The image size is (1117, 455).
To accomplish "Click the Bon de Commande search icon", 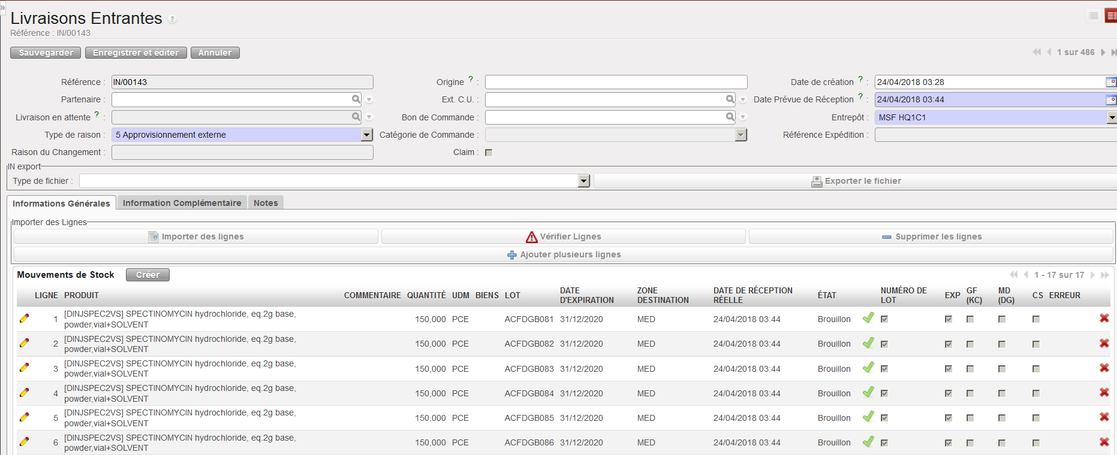I will pyautogui.click(x=730, y=117).
